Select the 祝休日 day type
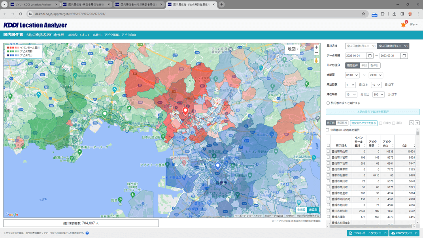This screenshot has height=238, width=423. coord(374,66)
